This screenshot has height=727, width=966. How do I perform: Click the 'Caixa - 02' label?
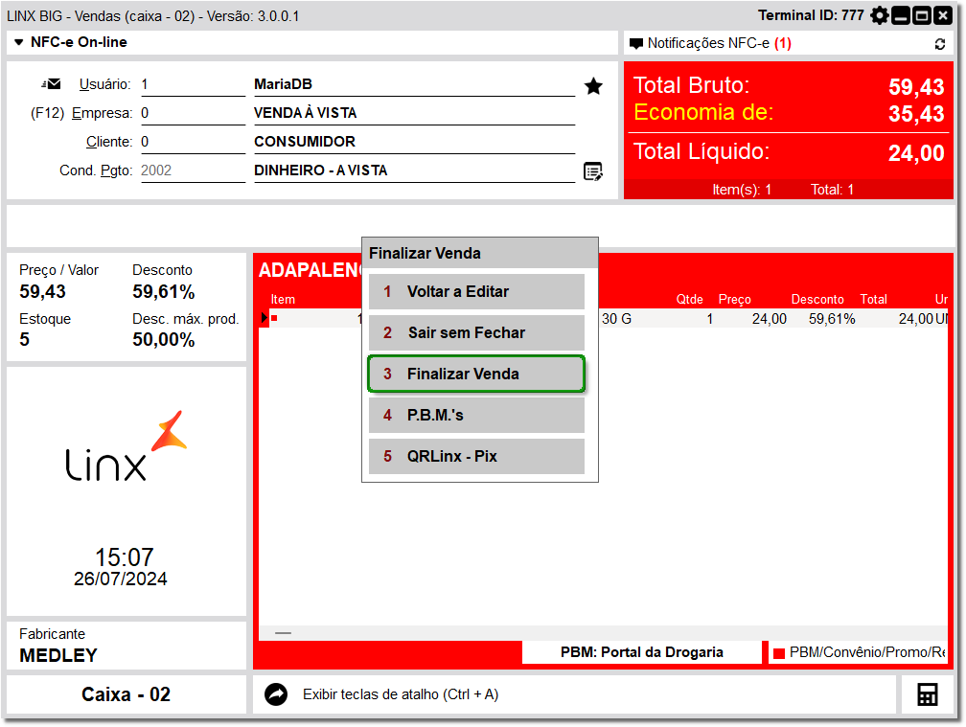click(x=126, y=694)
